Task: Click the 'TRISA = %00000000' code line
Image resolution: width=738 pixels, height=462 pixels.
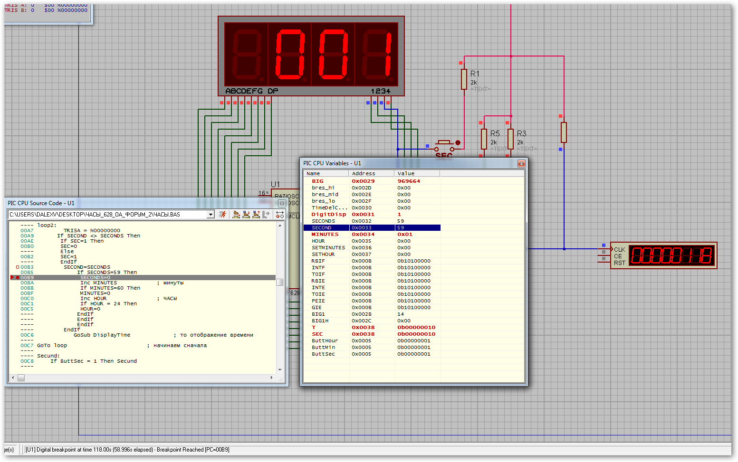Action: [x=92, y=231]
